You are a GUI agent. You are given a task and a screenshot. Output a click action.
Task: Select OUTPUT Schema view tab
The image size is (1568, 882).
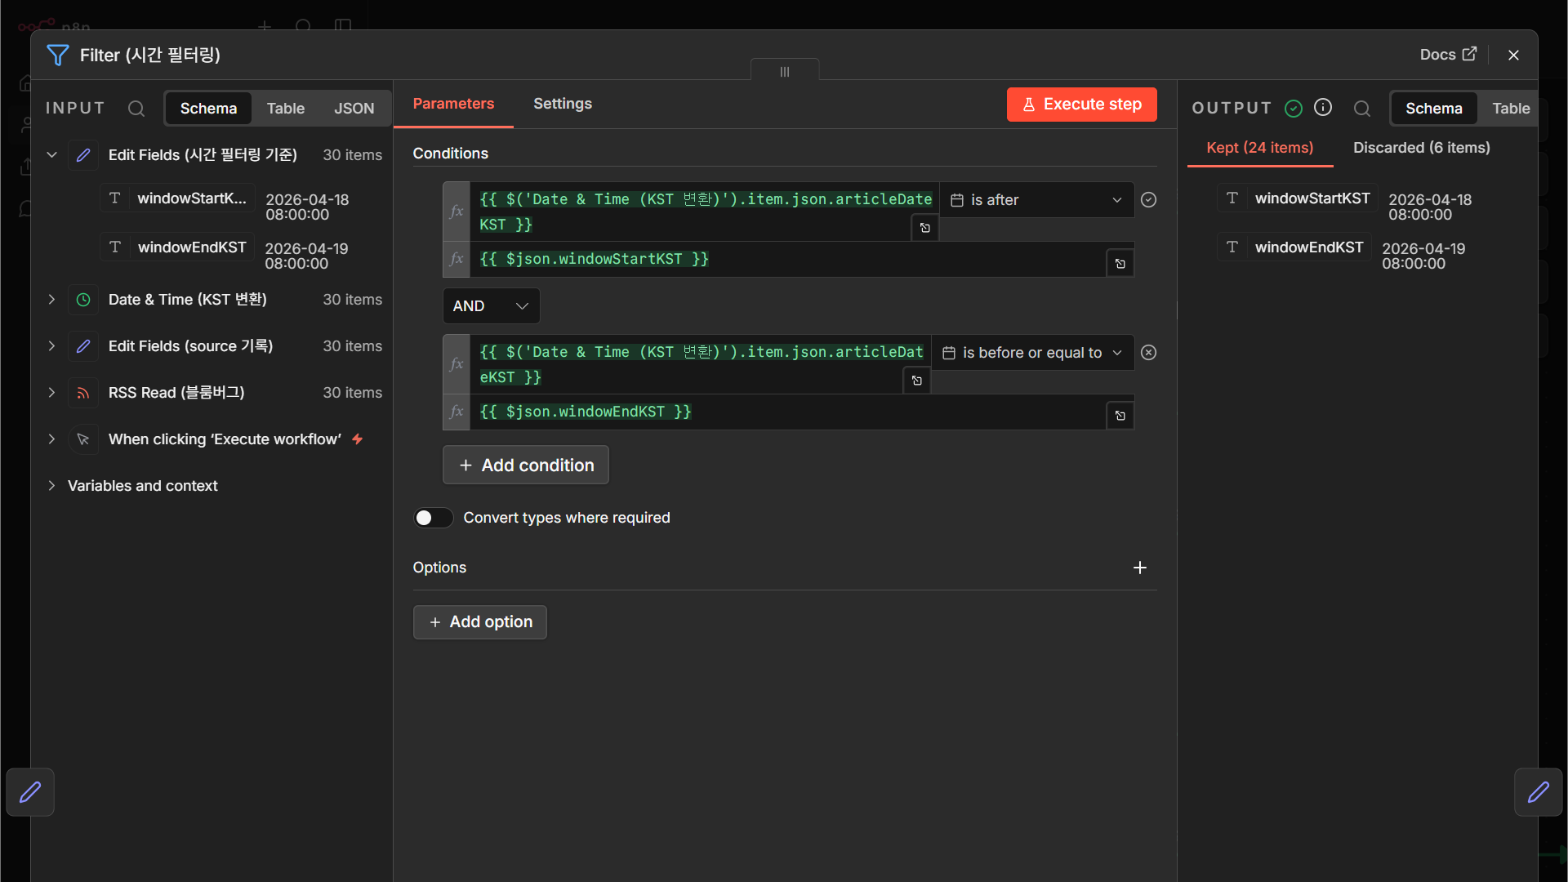[1434, 109]
